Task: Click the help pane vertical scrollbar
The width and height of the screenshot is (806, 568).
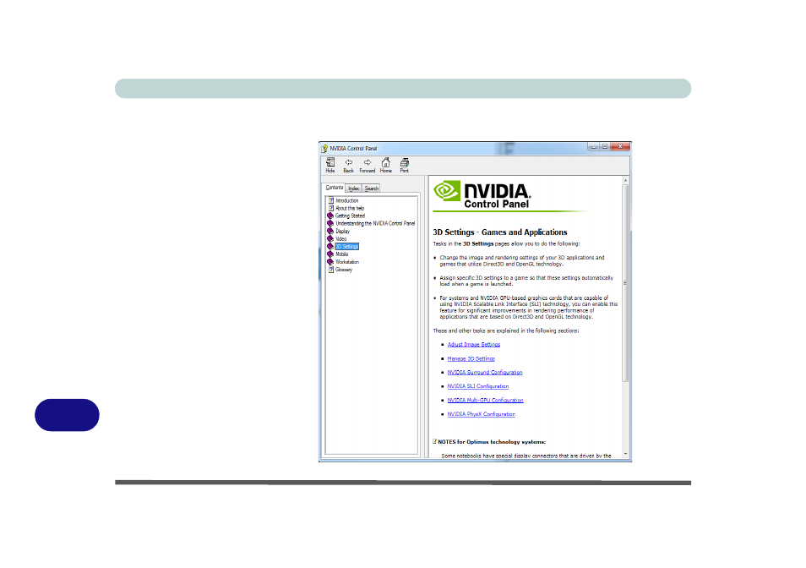Action: [x=625, y=282]
